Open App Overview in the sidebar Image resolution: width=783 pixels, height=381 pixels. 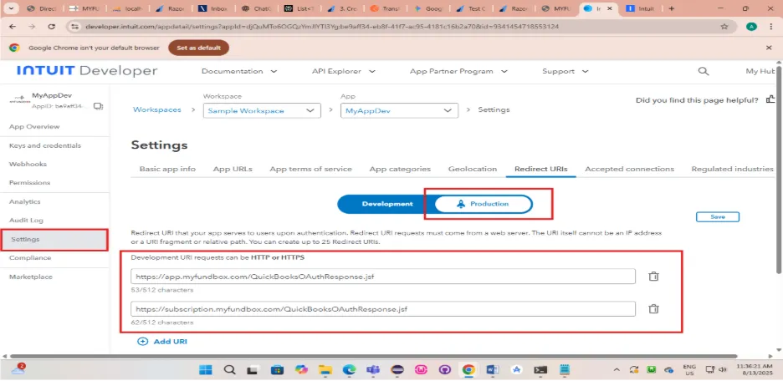pyautogui.click(x=34, y=127)
